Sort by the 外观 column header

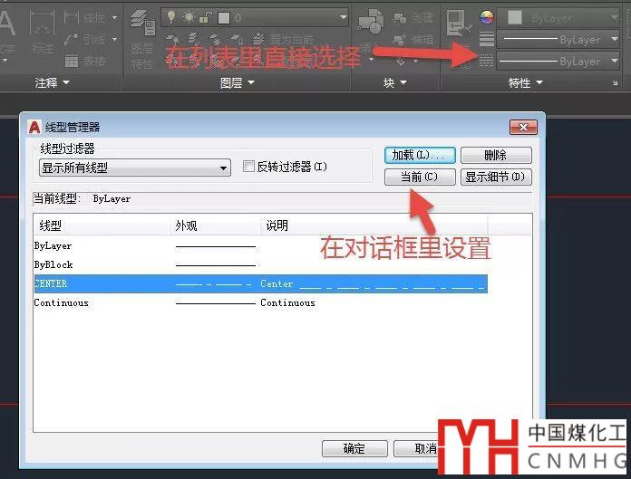click(x=215, y=225)
